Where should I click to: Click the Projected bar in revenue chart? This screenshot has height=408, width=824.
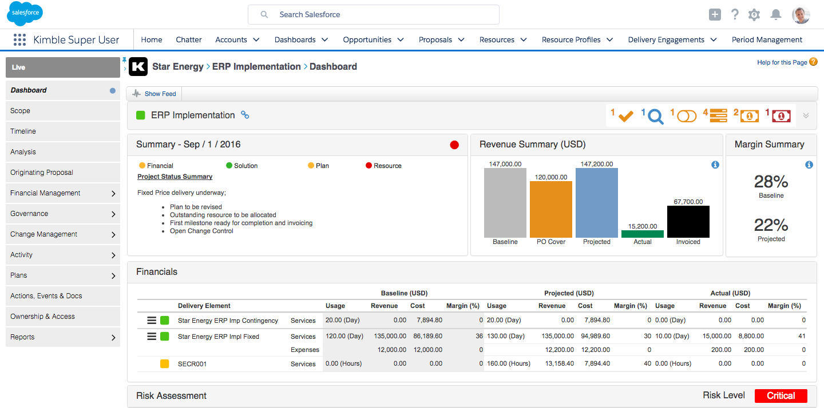pos(597,203)
